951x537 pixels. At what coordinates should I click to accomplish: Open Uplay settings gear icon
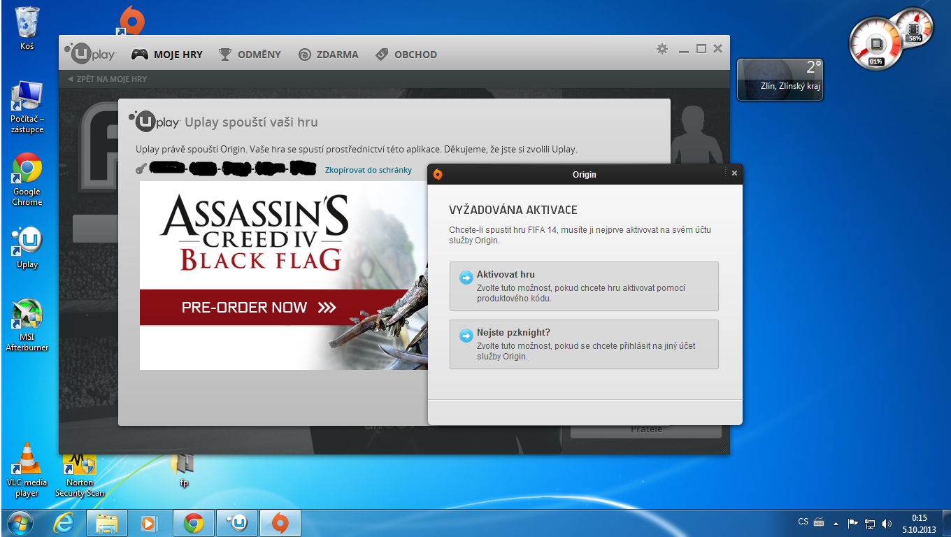pos(662,49)
